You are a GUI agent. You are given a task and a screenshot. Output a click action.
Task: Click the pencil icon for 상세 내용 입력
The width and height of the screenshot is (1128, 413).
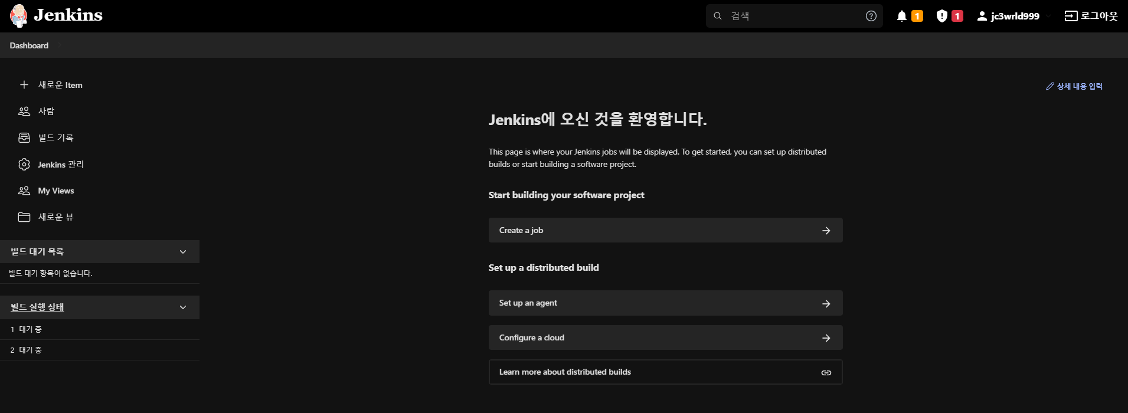(1050, 86)
